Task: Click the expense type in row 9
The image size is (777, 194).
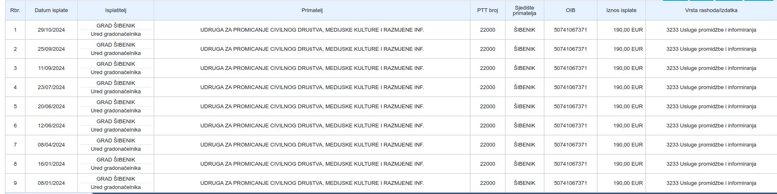Action: pyautogui.click(x=711, y=183)
